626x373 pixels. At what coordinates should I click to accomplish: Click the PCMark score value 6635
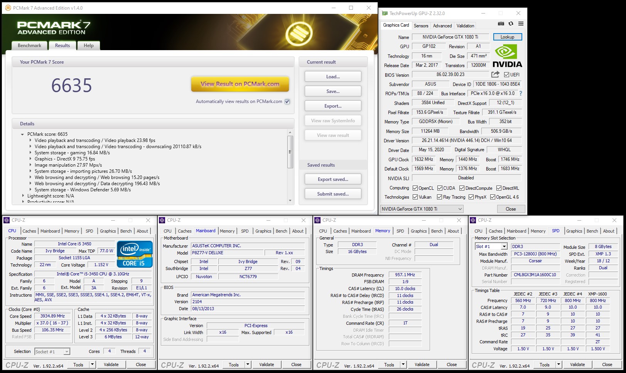tap(72, 85)
